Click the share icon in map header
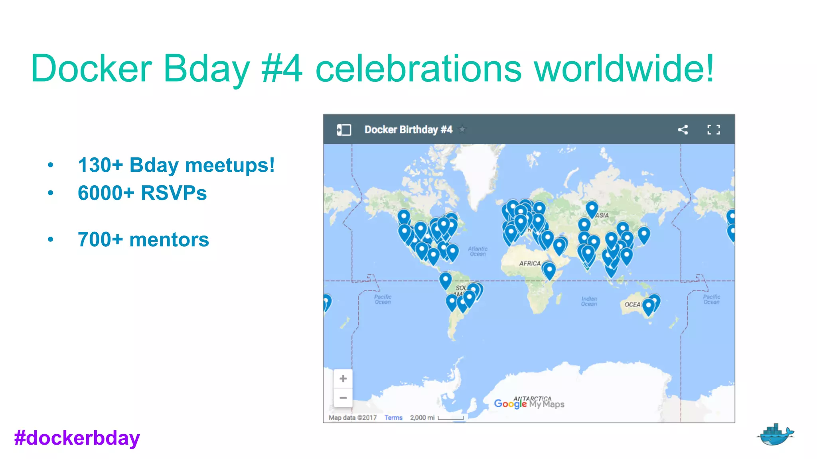Image resolution: width=817 pixels, height=459 pixels. [683, 129]
